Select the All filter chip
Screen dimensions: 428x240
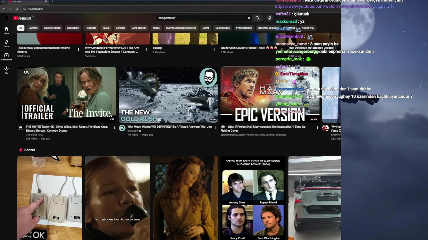click(x=21, y=28)
